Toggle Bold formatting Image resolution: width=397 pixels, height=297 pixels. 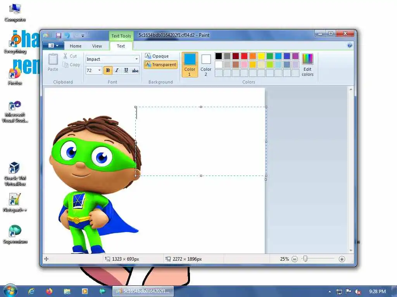108,70
